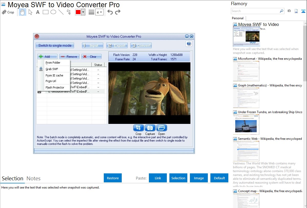Click the Moyea help question icon
Image resolution: width=307 pixels, height=208 pixels.
coord(189,44)
